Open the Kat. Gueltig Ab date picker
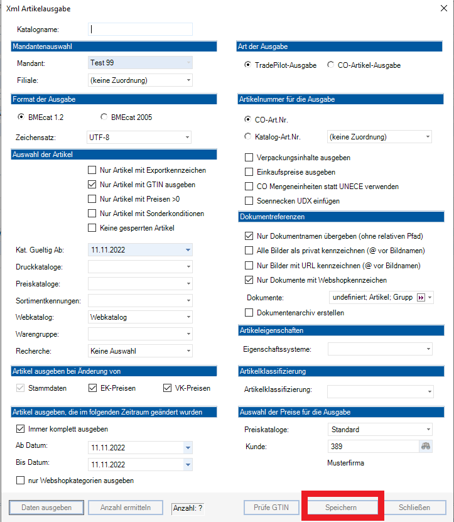The image size is (454, 522). (187, 250)
